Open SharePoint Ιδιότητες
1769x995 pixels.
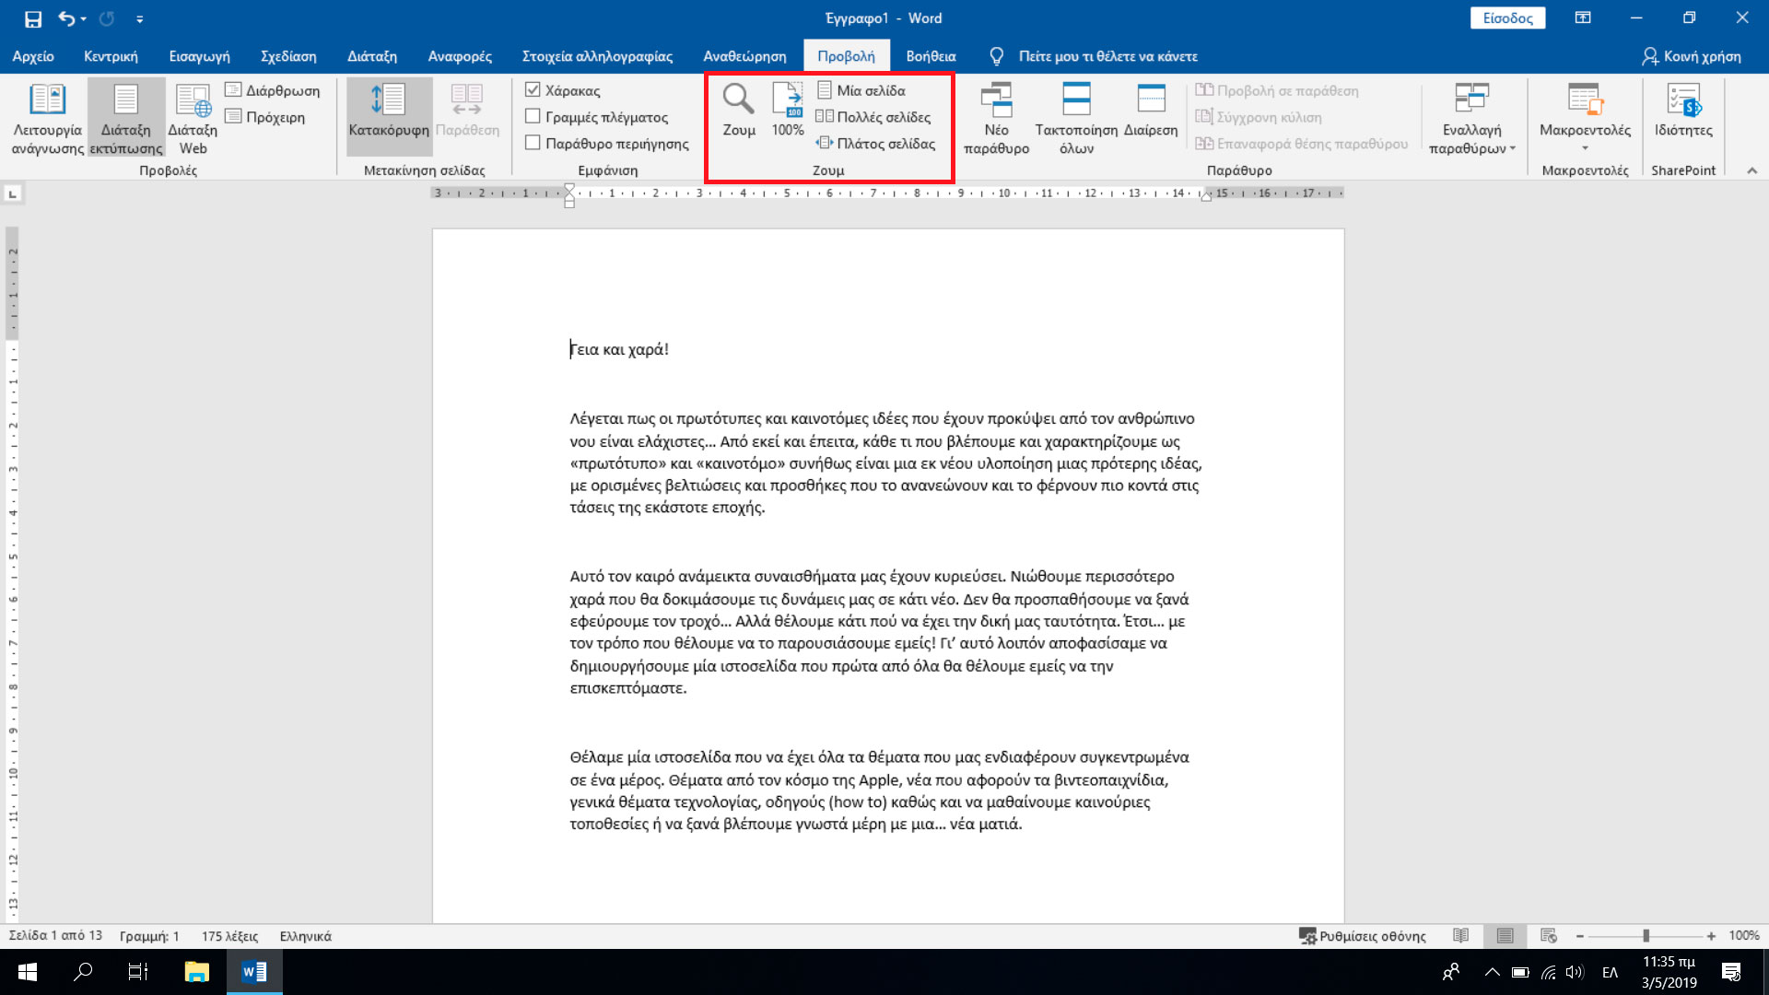1683,111
